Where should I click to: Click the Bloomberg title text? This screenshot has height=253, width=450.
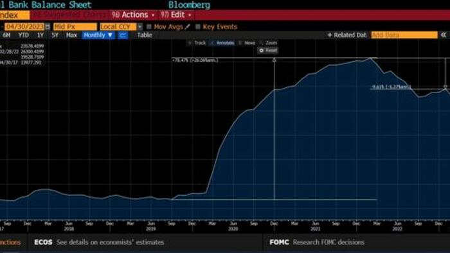point(189,4)
